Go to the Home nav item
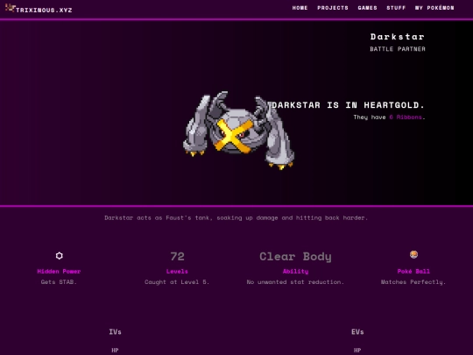The image size is (473, 355). pos(300,8)
